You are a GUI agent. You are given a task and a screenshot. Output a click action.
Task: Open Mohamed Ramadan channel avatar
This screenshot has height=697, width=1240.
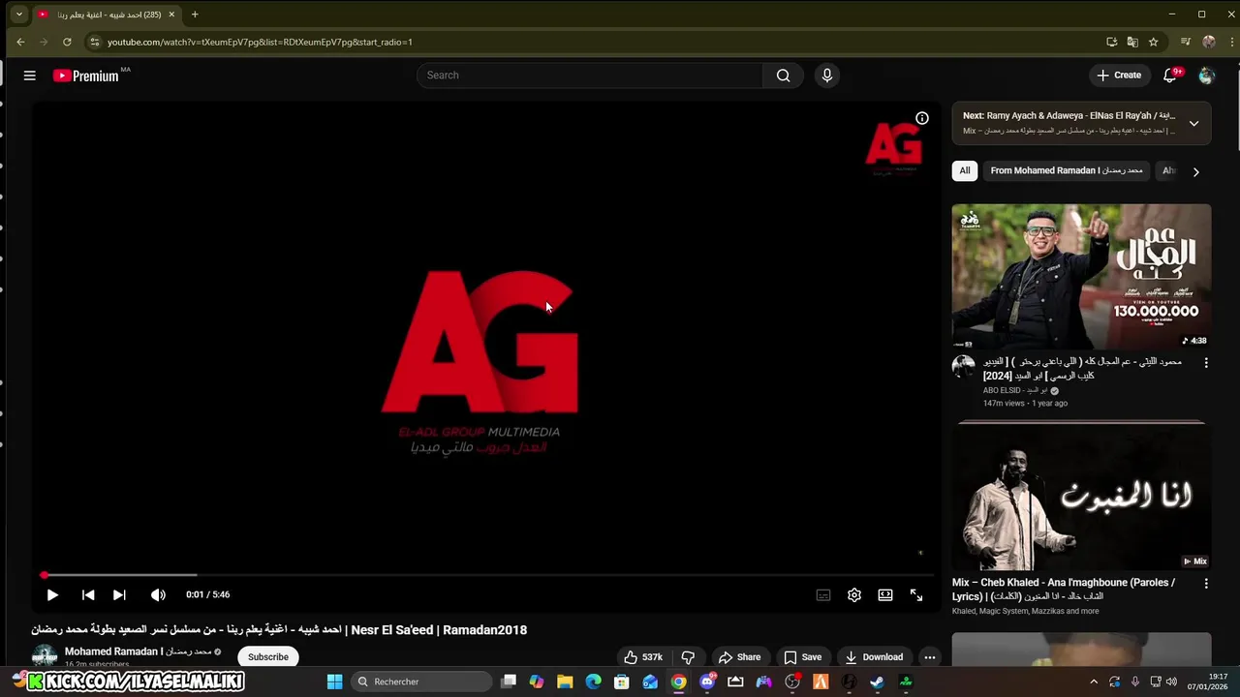[45, 656]
